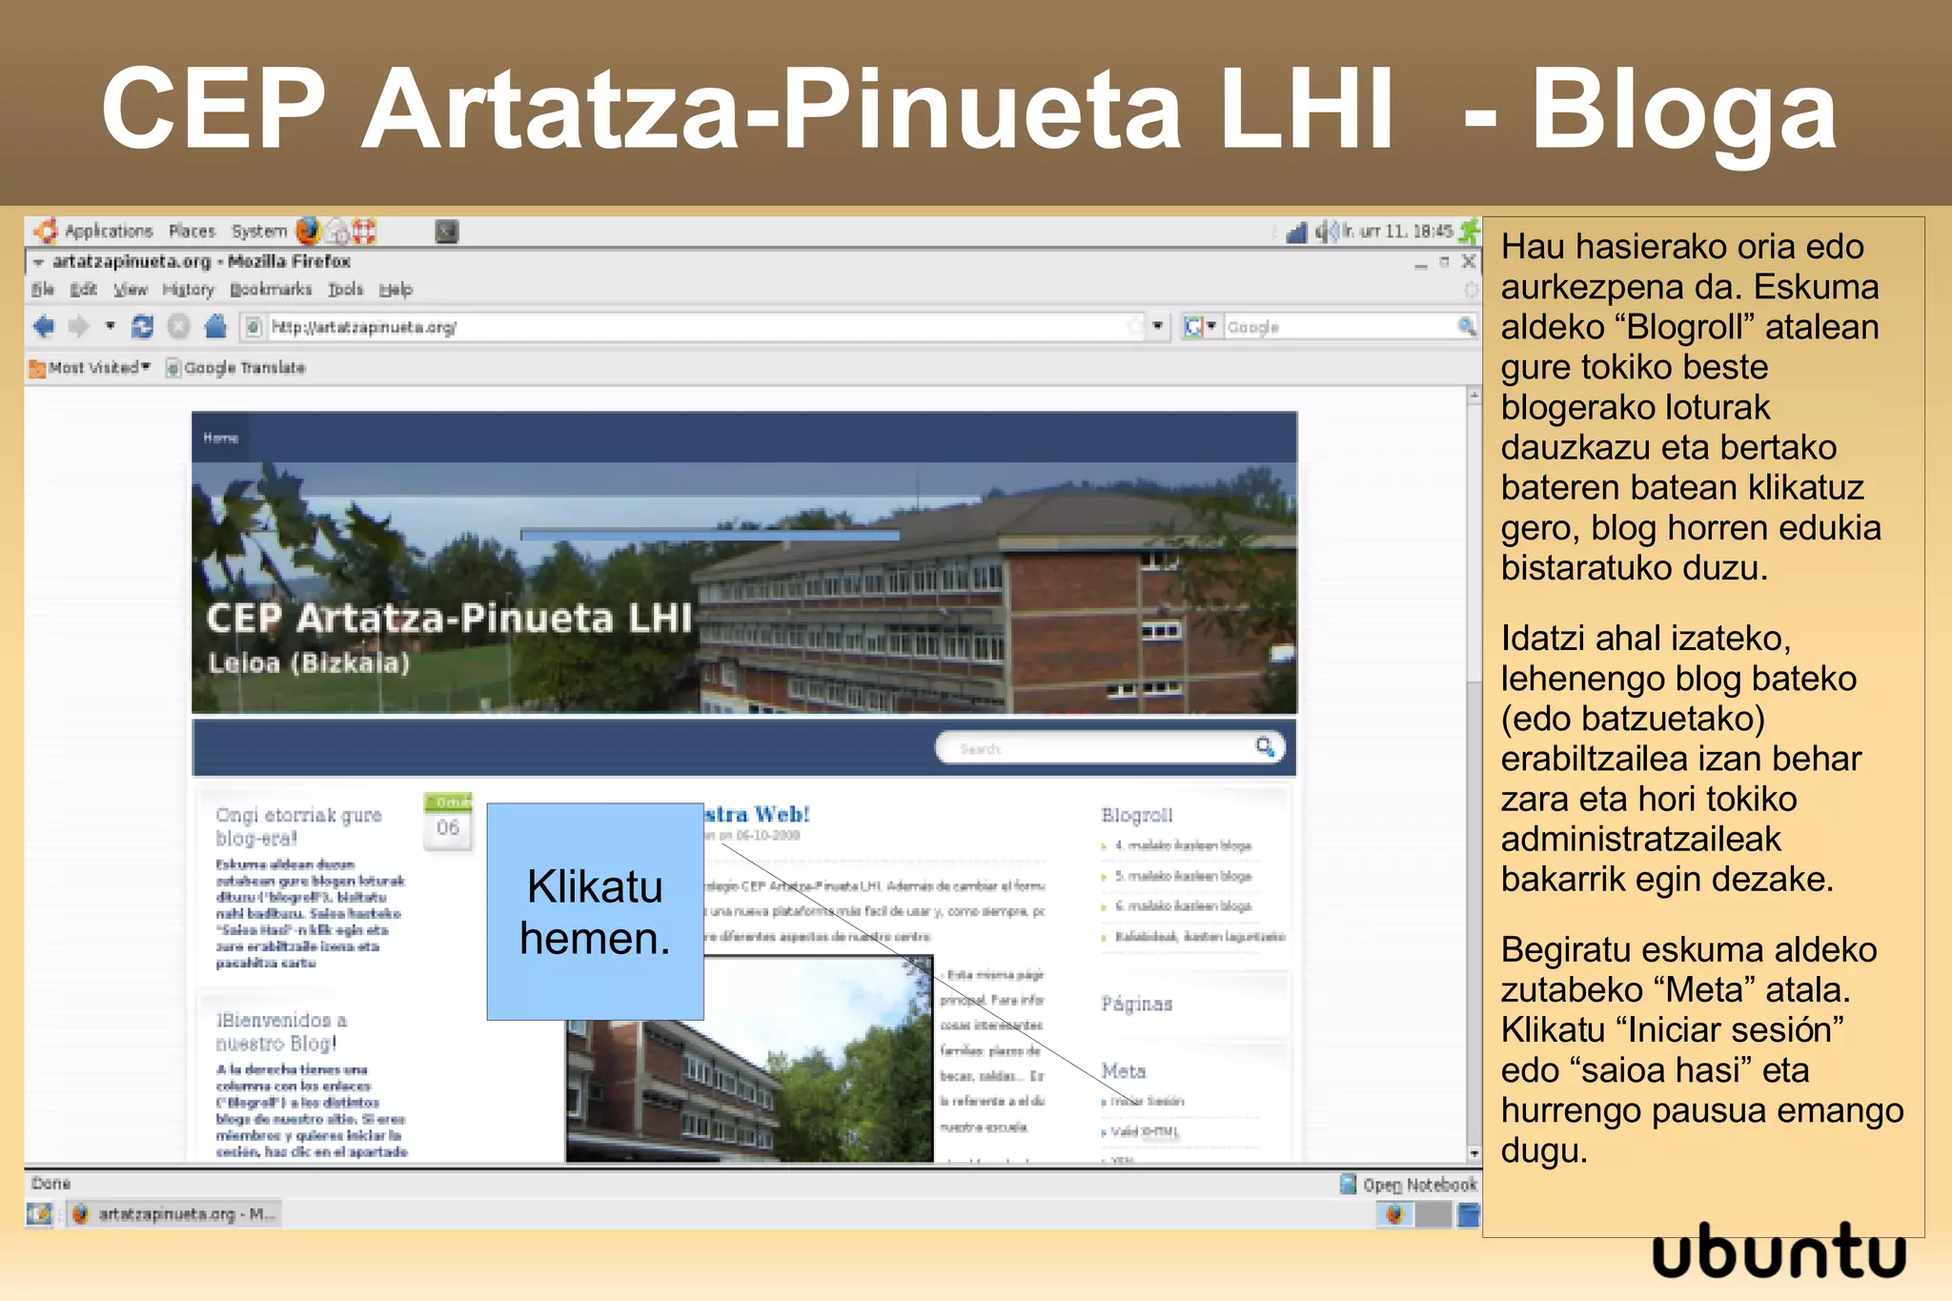Open the search engine selector dropdown
The image size is (1952, 1301).
point(1201,327)
